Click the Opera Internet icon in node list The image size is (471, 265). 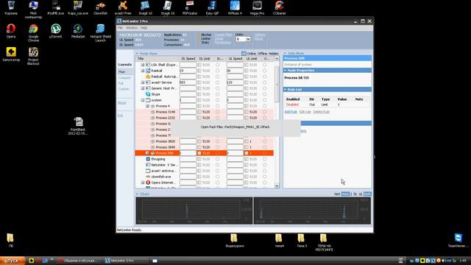148,183
